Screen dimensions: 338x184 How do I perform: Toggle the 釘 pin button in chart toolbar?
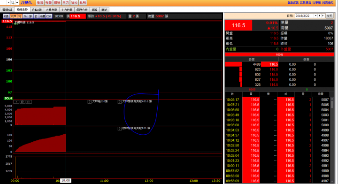(36, 16)
